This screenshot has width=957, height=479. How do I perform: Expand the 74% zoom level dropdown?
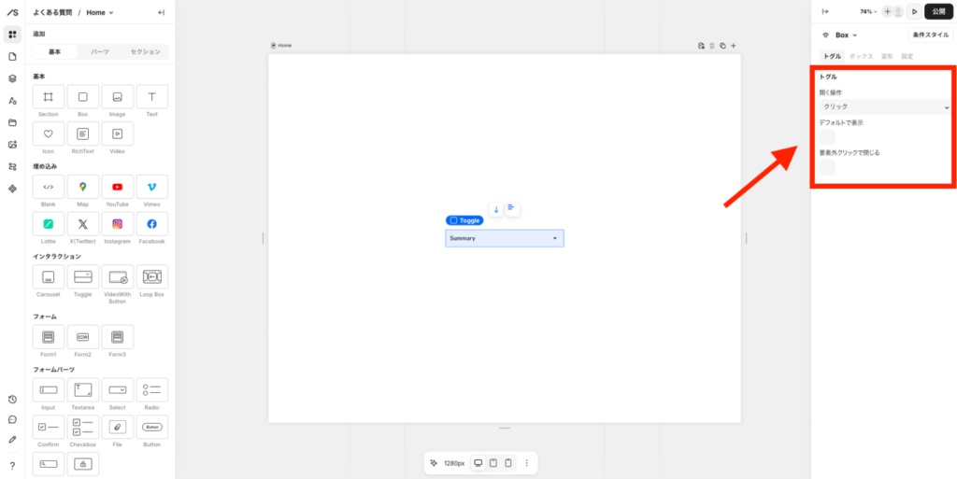(868, 12)
